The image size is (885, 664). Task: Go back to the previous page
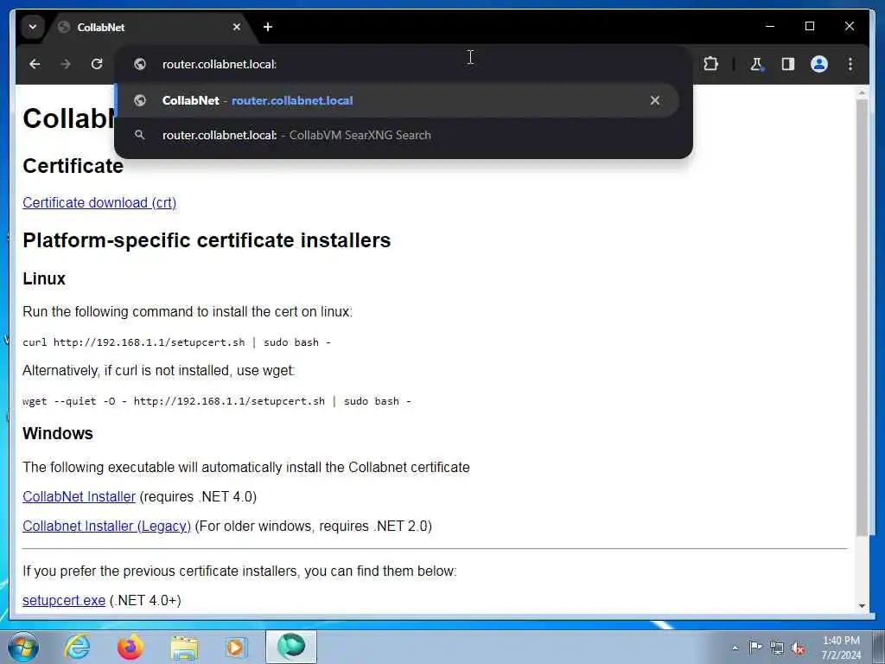[35, 64]
